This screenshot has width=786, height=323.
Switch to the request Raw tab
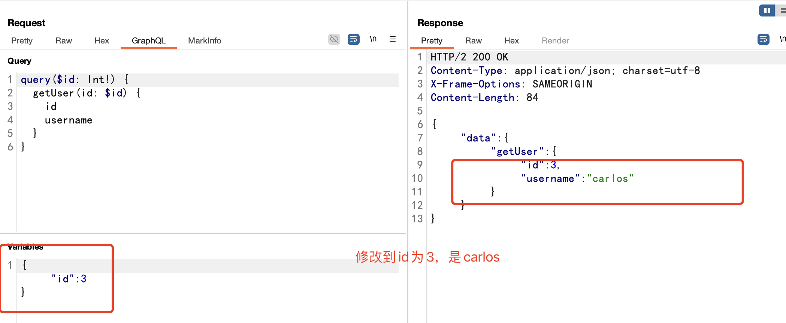click(64, 41)
